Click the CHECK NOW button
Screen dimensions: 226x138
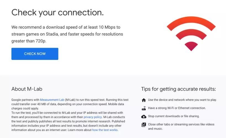(x=35, y=54)
